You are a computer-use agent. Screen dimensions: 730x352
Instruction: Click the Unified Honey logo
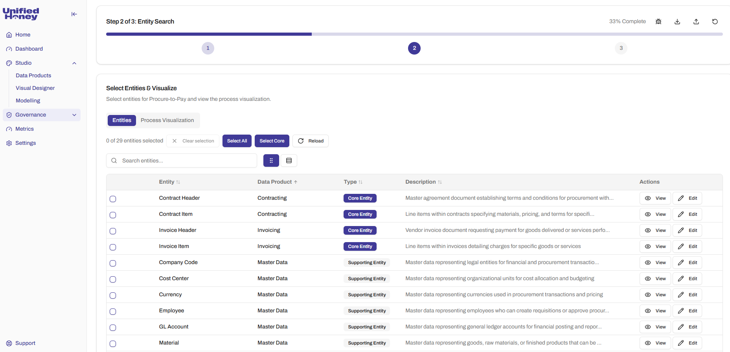coord(21,14)
